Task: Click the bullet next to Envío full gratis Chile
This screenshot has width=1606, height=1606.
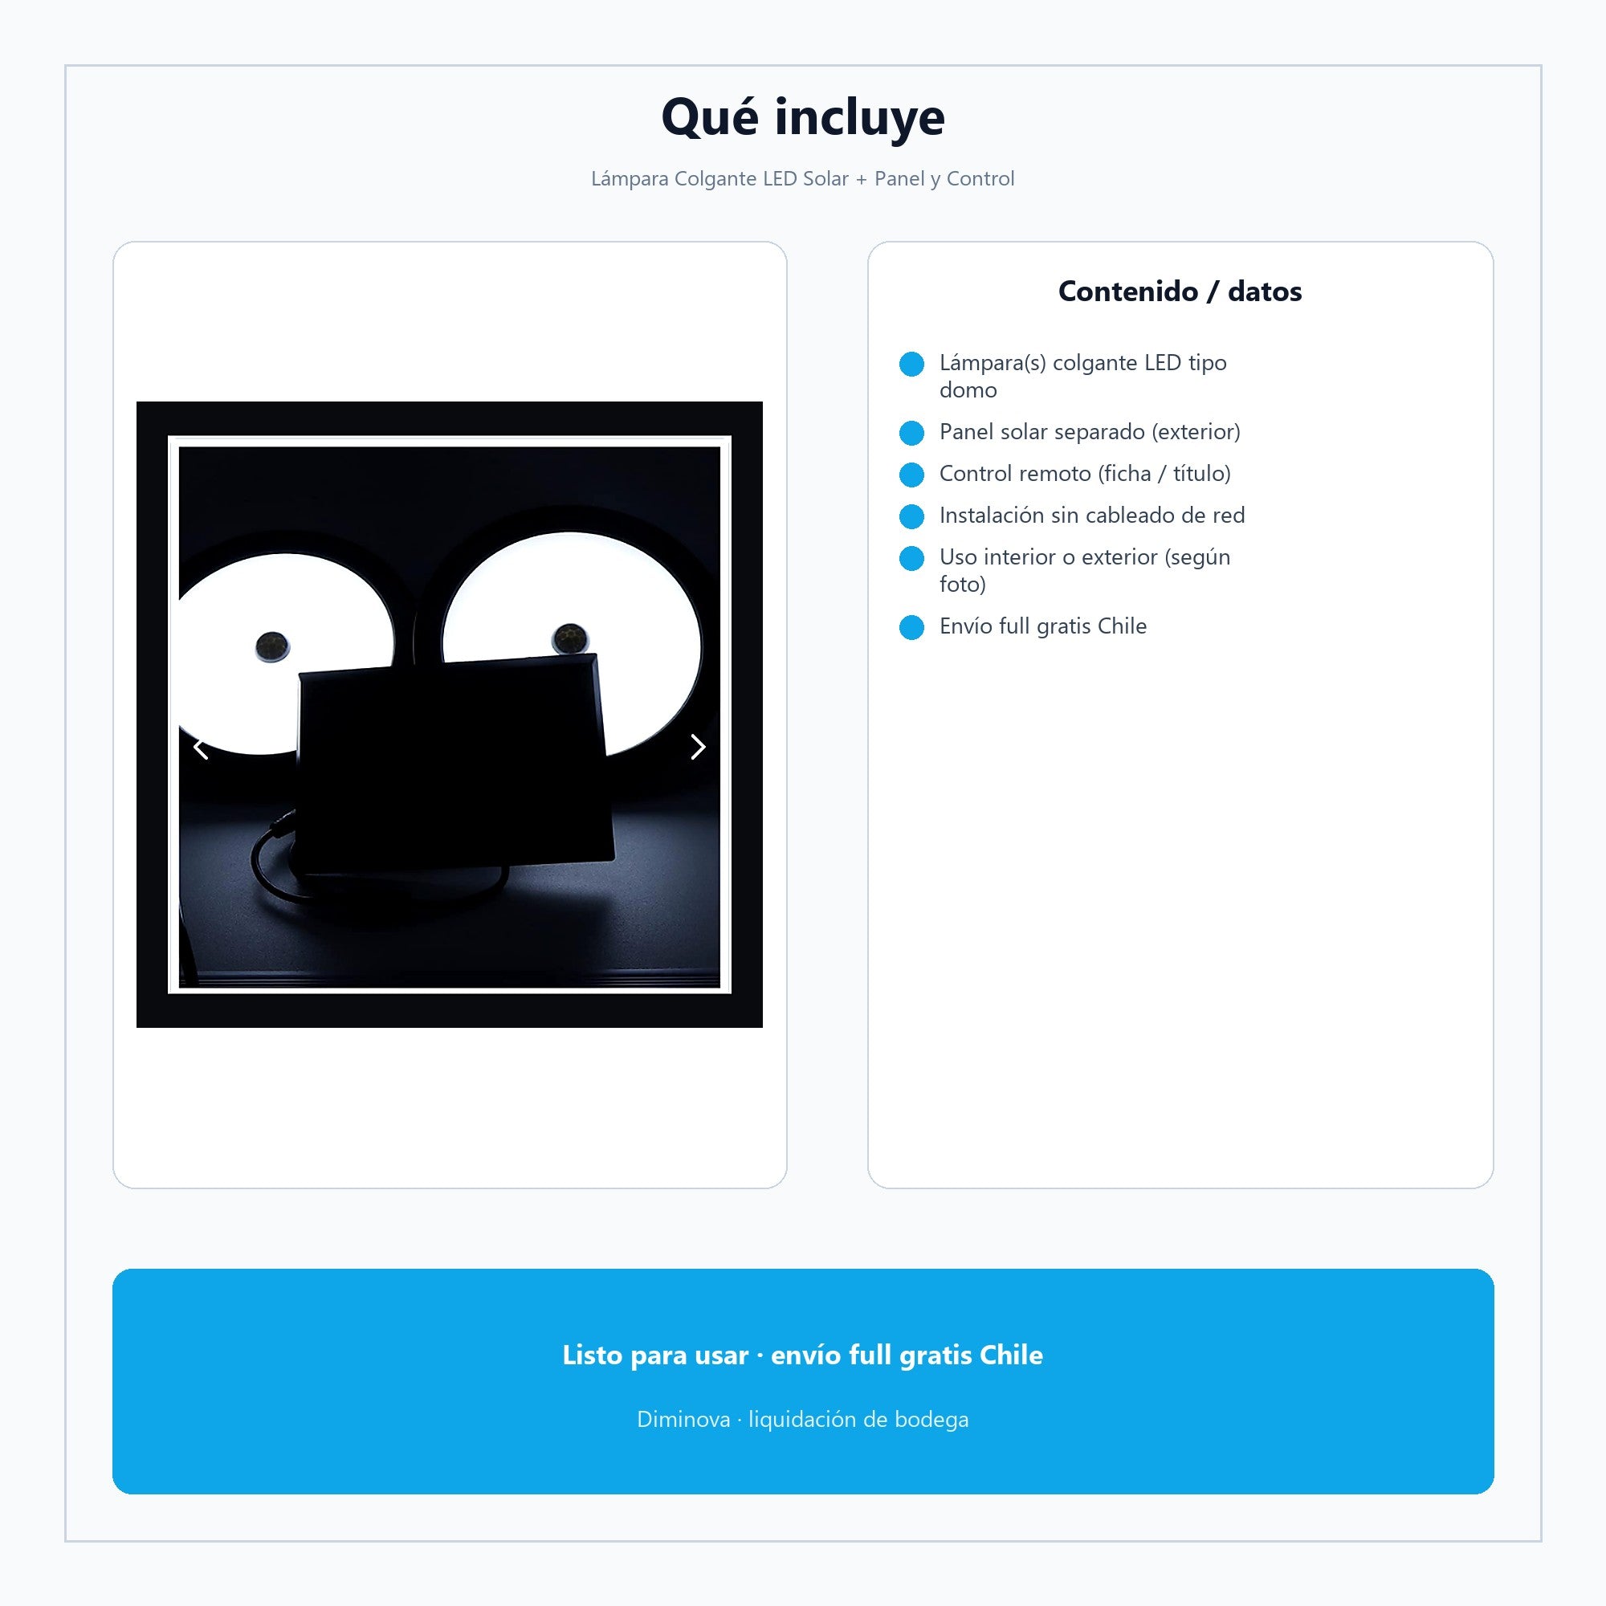Action: [912, 628]
